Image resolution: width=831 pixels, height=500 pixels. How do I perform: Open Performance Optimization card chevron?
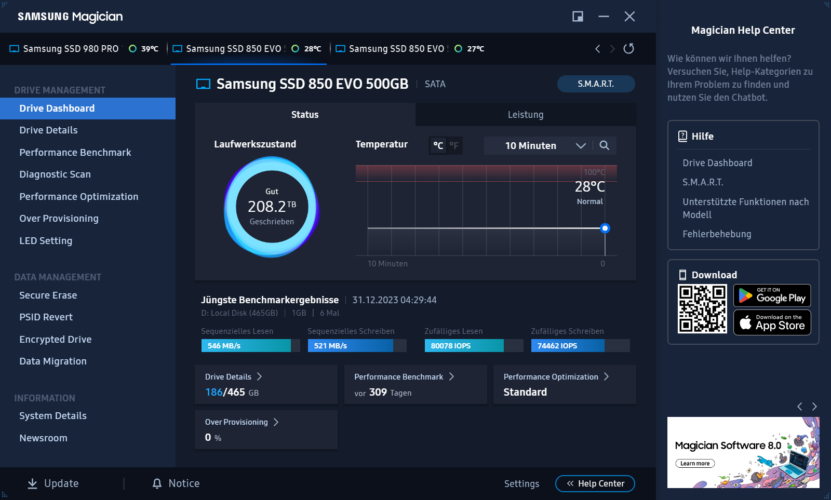click(x=606, y=376)
